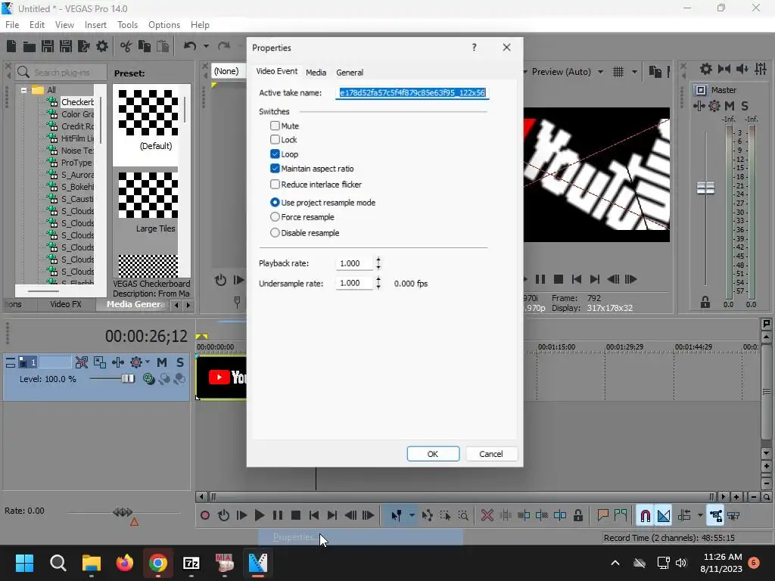Open the Undo history dropdown arrow
Image resolution: width=775 pixels, height=581 pixels.
coord(206,46)
